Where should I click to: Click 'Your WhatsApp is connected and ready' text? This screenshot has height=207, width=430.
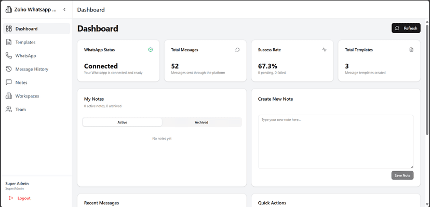pos(113,73)
